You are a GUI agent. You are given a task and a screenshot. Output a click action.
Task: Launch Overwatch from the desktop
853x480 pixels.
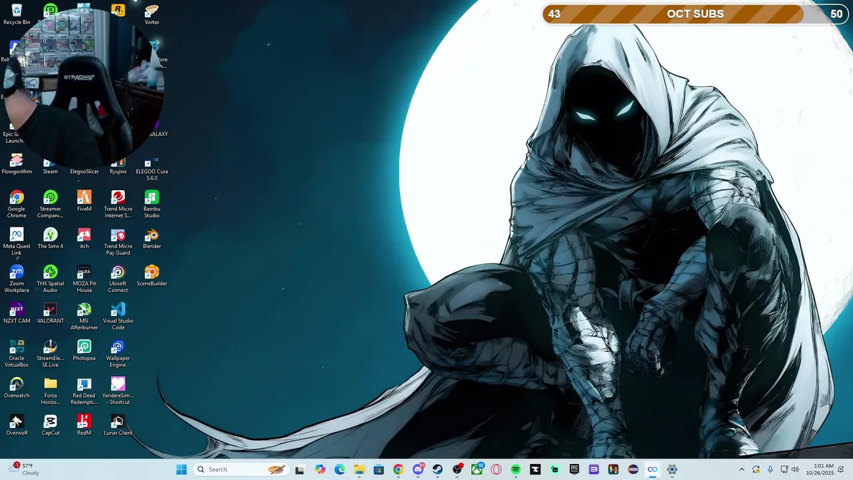[x=17, y=388]
